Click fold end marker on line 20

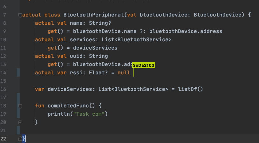coord(20,122)
